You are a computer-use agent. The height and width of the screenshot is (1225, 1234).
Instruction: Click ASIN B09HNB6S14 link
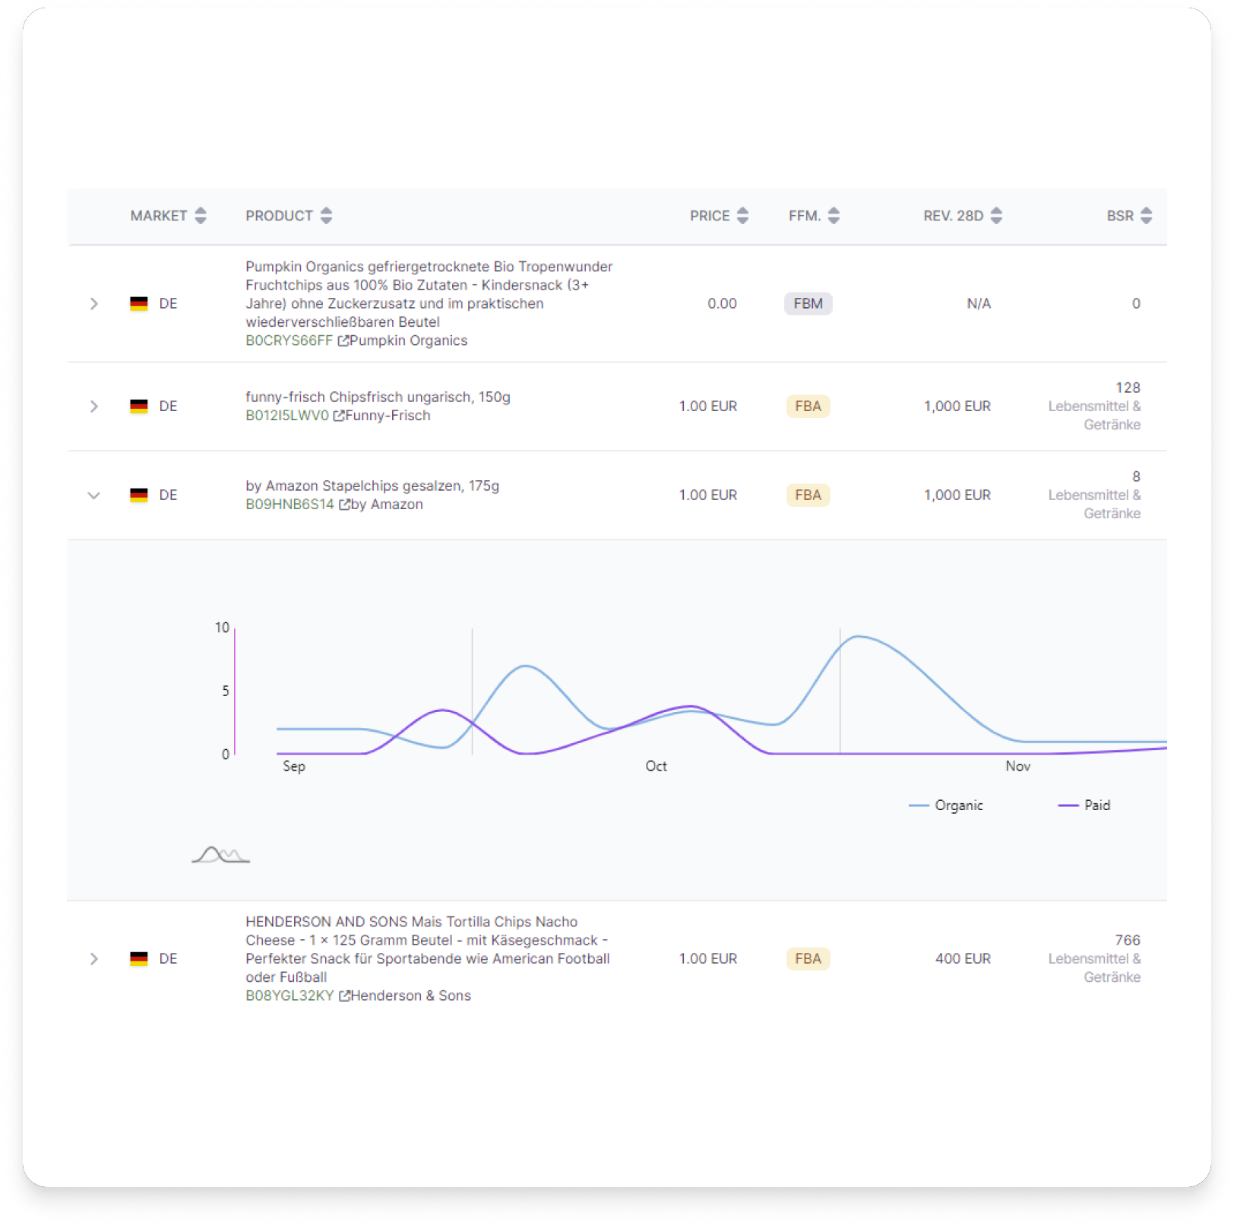click(290, 505)
